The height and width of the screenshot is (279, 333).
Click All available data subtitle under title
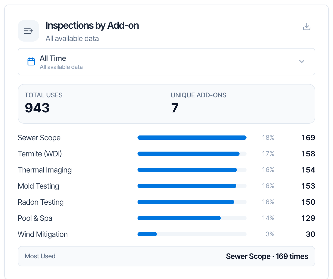pos(72,39)
